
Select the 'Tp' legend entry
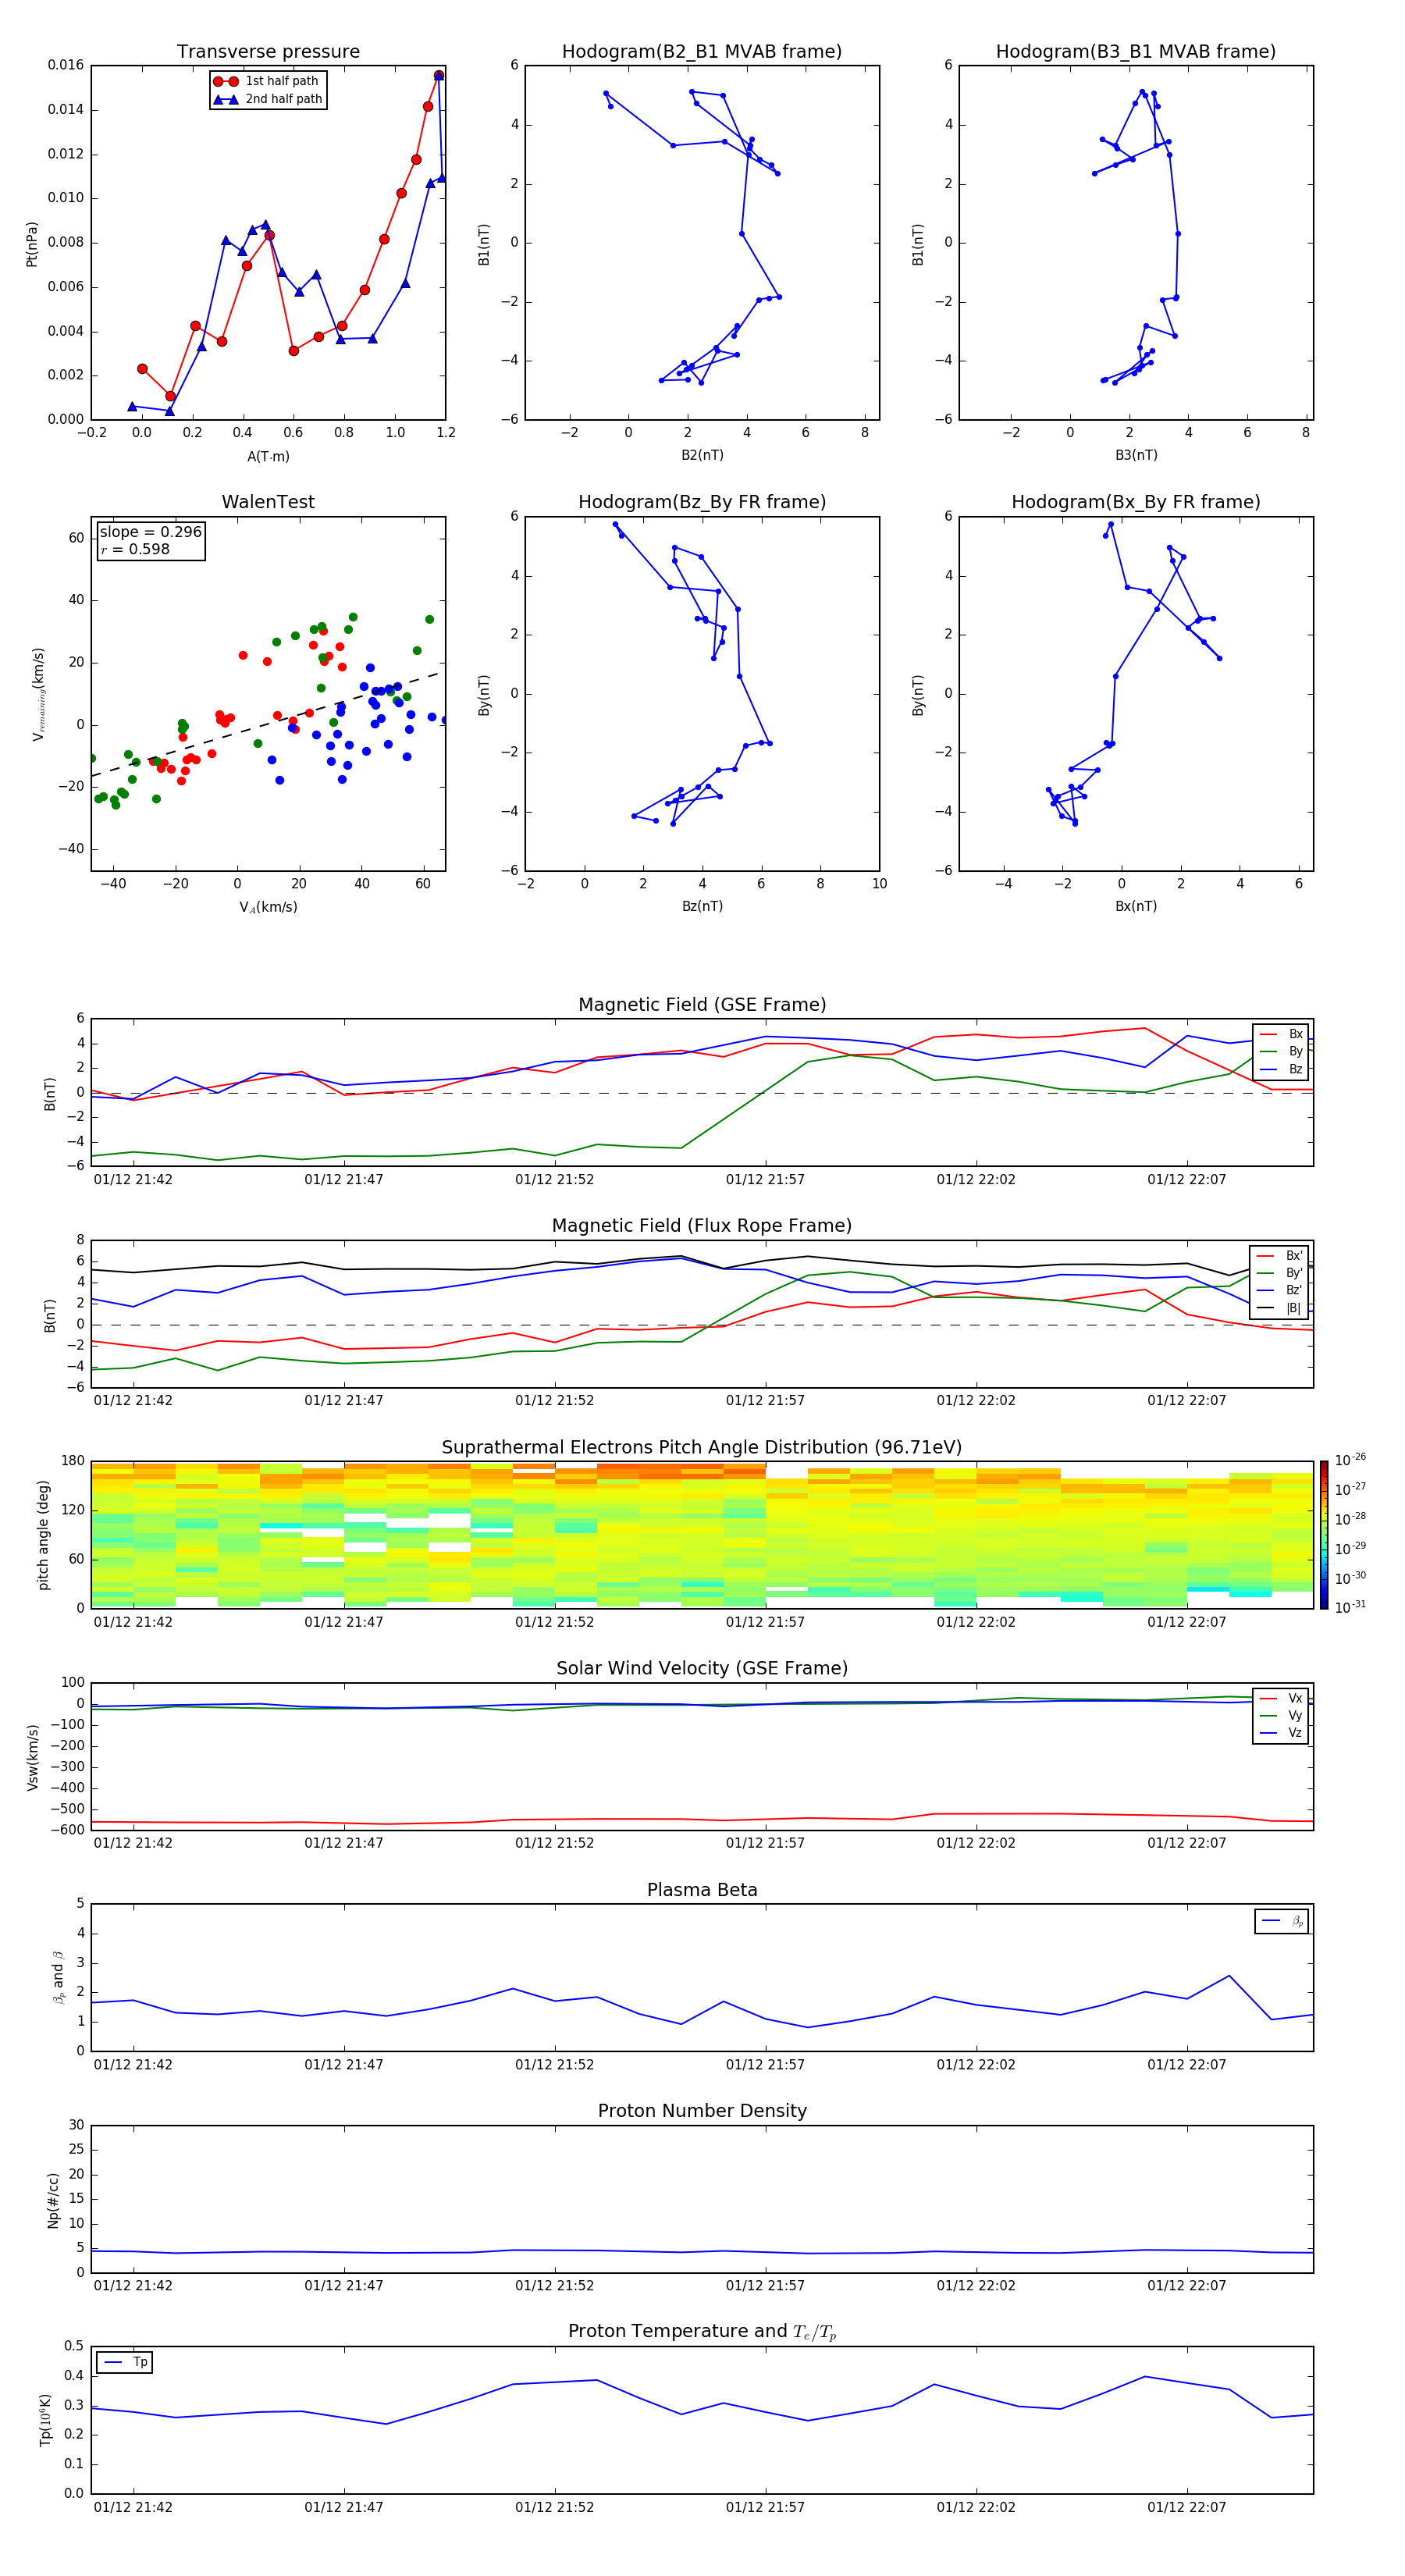point(125,2362)
